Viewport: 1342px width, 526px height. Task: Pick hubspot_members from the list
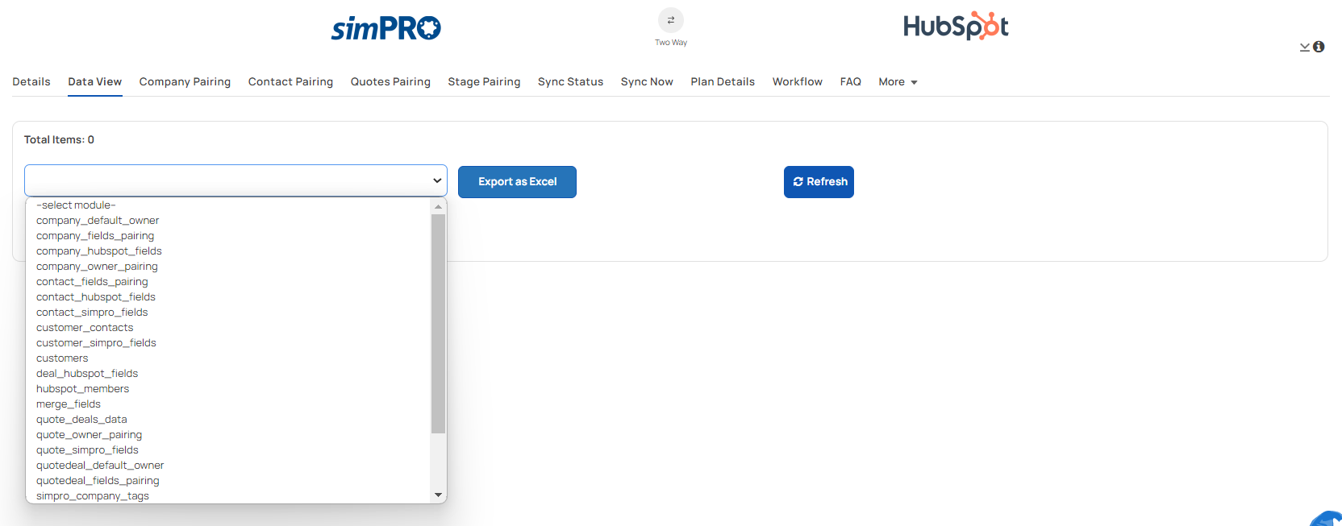229,389
